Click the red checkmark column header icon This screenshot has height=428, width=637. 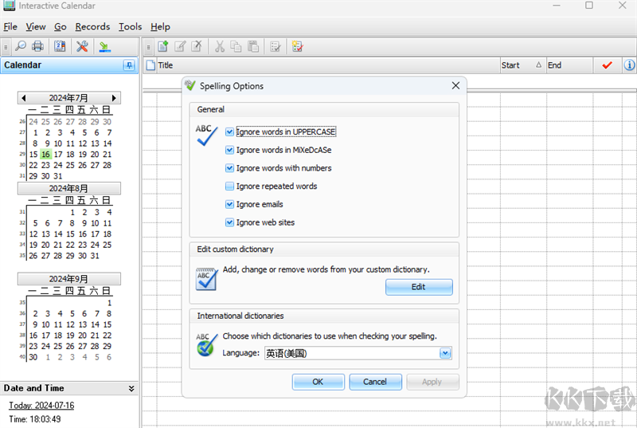coord(607,65)
